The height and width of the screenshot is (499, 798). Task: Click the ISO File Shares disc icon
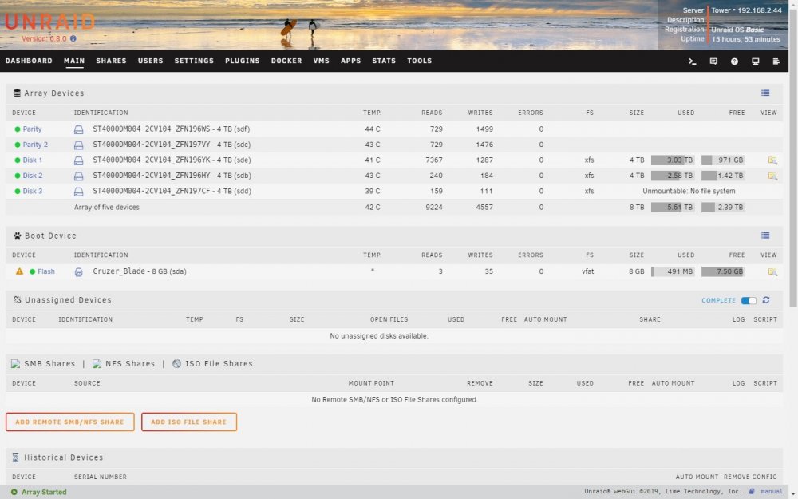176,364
